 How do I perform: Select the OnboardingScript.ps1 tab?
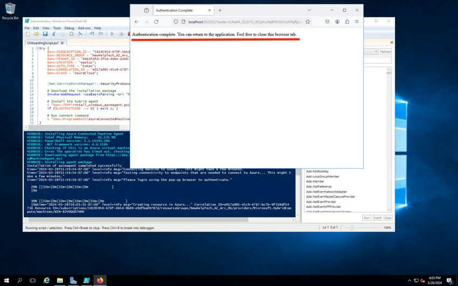tap(42, 43)
